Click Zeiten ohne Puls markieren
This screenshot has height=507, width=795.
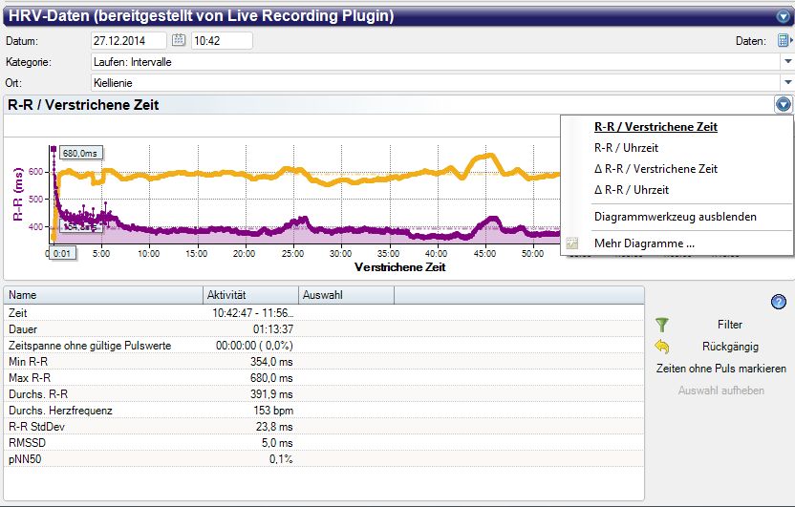pyautogui.click(x=721, y=369)
